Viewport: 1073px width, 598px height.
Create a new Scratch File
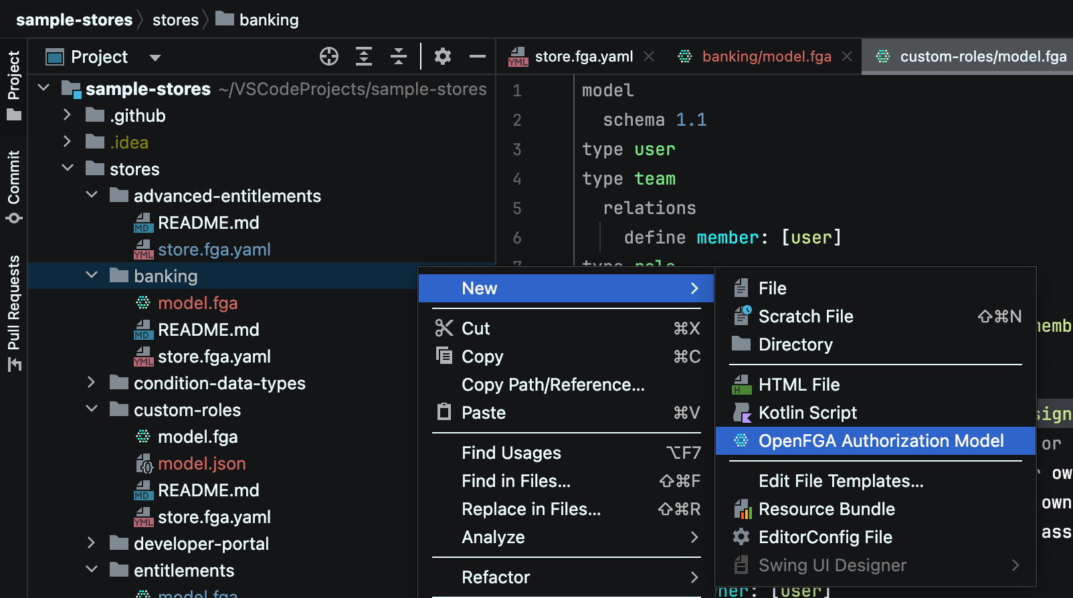pyautogui.click(x=876, y=316)
